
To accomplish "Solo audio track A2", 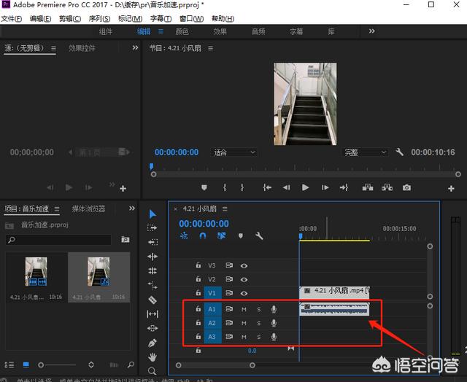I will click(x=258, y=323).
